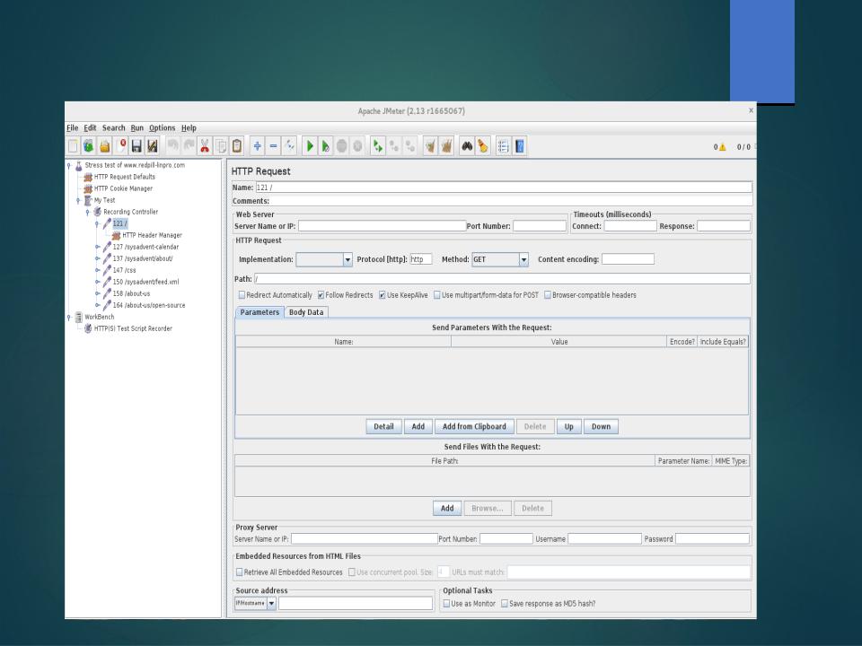The width and height of the screenshot is (862, 646).
Task: Click the Save As toolbar icon
Action: click(x=153, y=146)
